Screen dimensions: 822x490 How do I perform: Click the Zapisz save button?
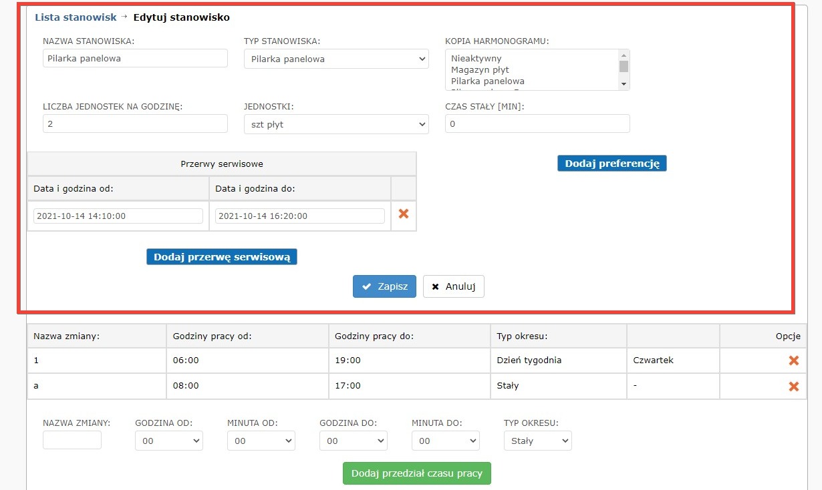pyautogui.click(x=384, y=286)
